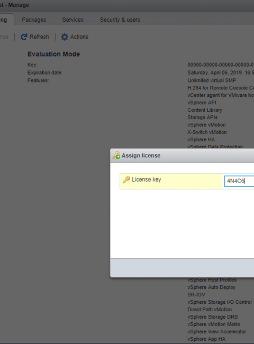Click the Features: label

(38, 80)
